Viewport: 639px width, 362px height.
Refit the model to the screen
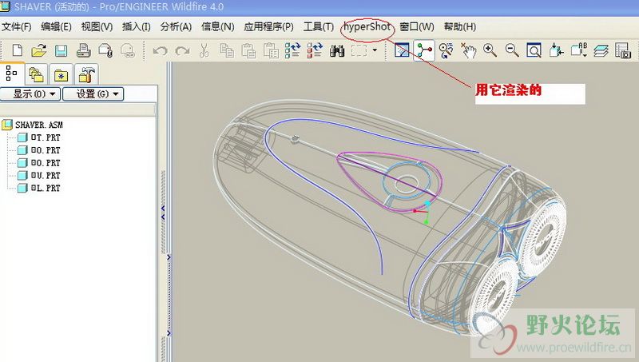point(534,50)
